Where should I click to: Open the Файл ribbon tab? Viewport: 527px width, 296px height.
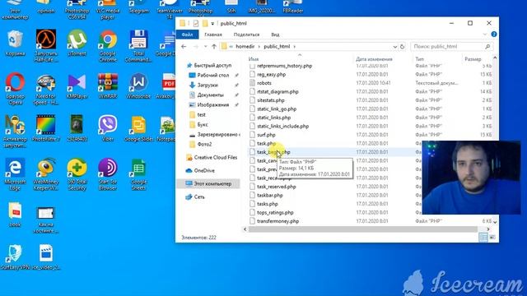click(x=187, y=35)
